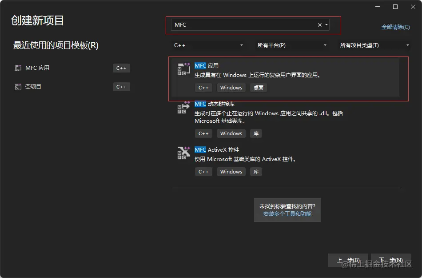The image size is (422, 278).
Task: Choose recent template 空项目
Action: [33, 87]
